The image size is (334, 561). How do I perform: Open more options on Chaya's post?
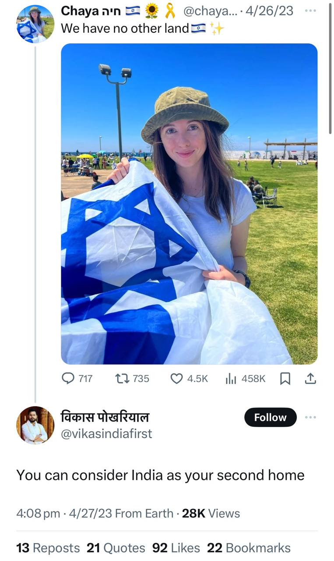tap(310, 11)
